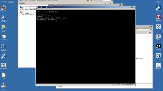Open the Help menu in VirtualBox
The width and height of the screenshot is (163, 91).
pos(50,9)
